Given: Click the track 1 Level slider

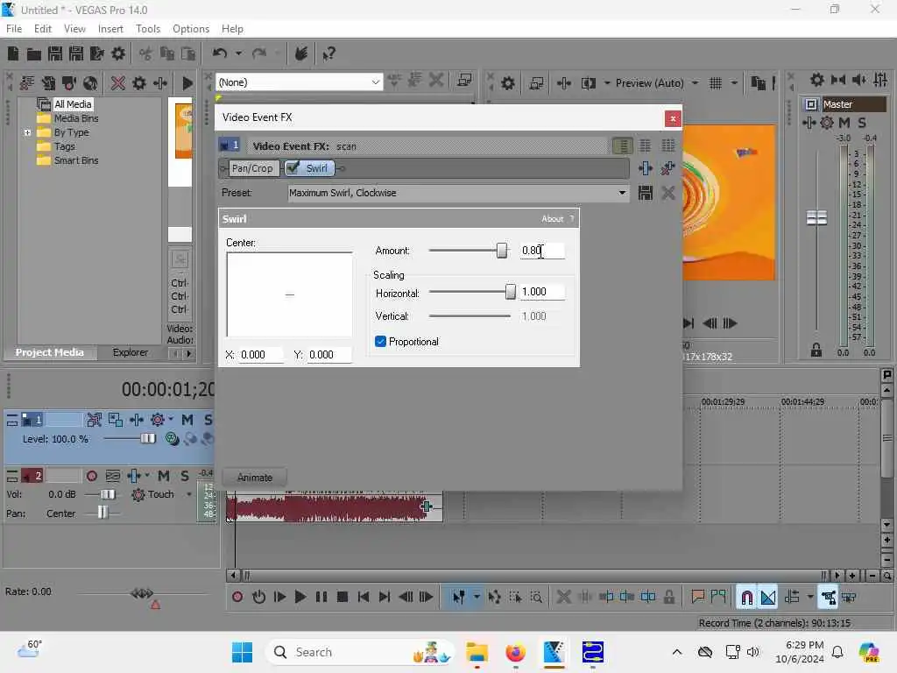Looking at the screenshot, I should 147,438.
